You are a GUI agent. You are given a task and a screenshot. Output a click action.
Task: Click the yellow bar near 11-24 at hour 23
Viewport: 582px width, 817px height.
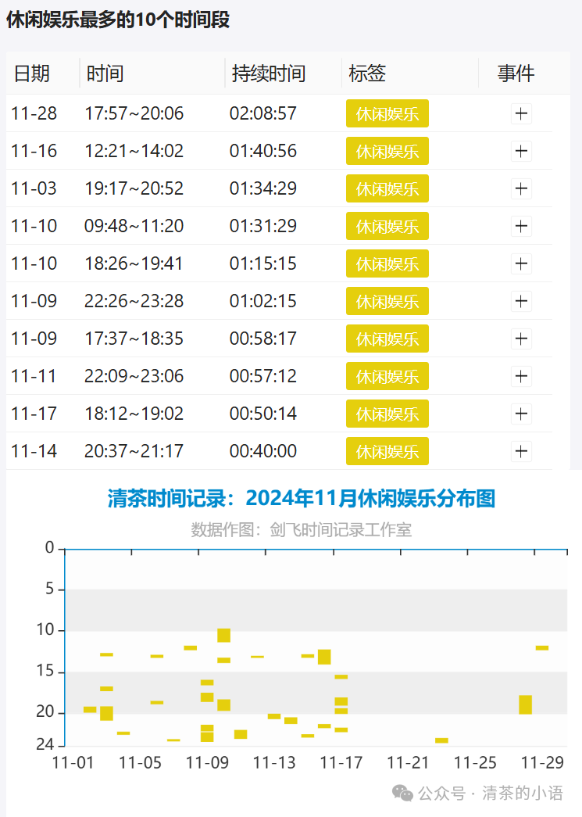point(441,740)
